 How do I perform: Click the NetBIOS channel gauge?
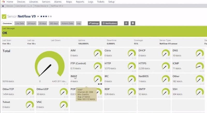tap(166, 79)
